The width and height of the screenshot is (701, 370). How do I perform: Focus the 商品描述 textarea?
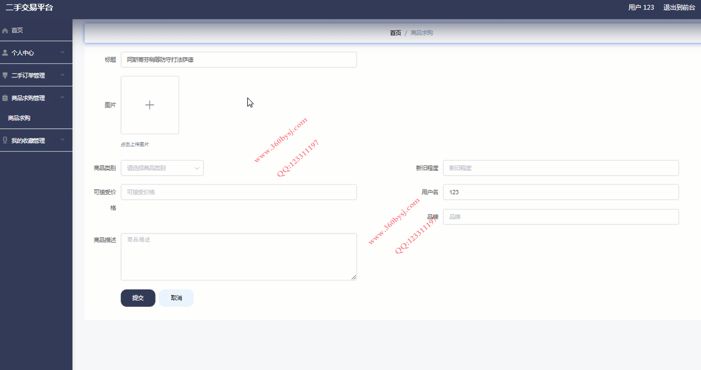239,257
